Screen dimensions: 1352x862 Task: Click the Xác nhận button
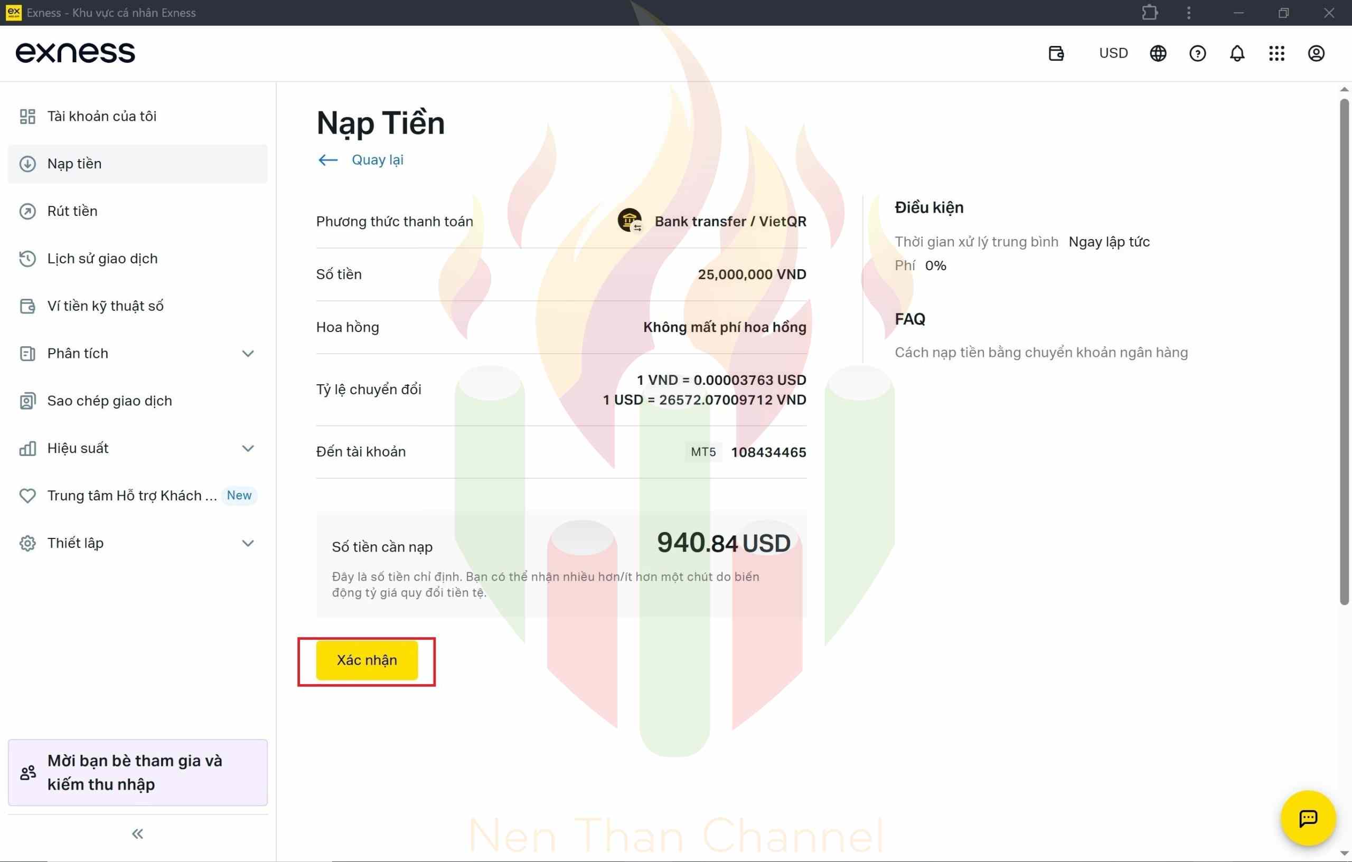click(x=367, y=660)
